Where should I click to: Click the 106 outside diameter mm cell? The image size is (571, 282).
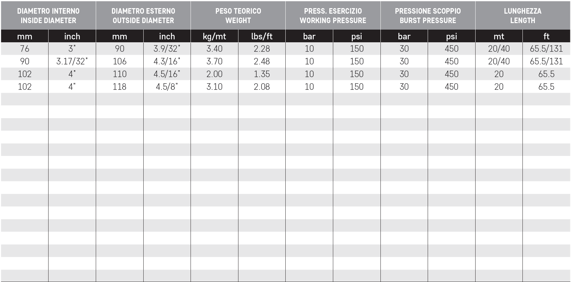tap(120, 61)
